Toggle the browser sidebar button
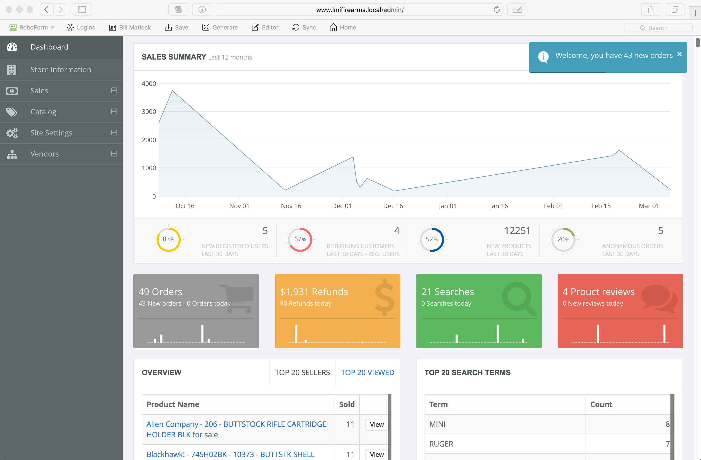Image resolution: width=701 pixels, height=460 pixels. (82, 9)
